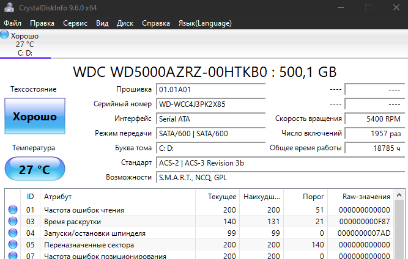Click worst value 131 of Время раскрутки

click(x=274, y=221)
